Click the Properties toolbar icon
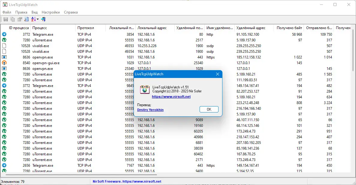This screenshot has height=185, width=356. click(x=20, y=19)
